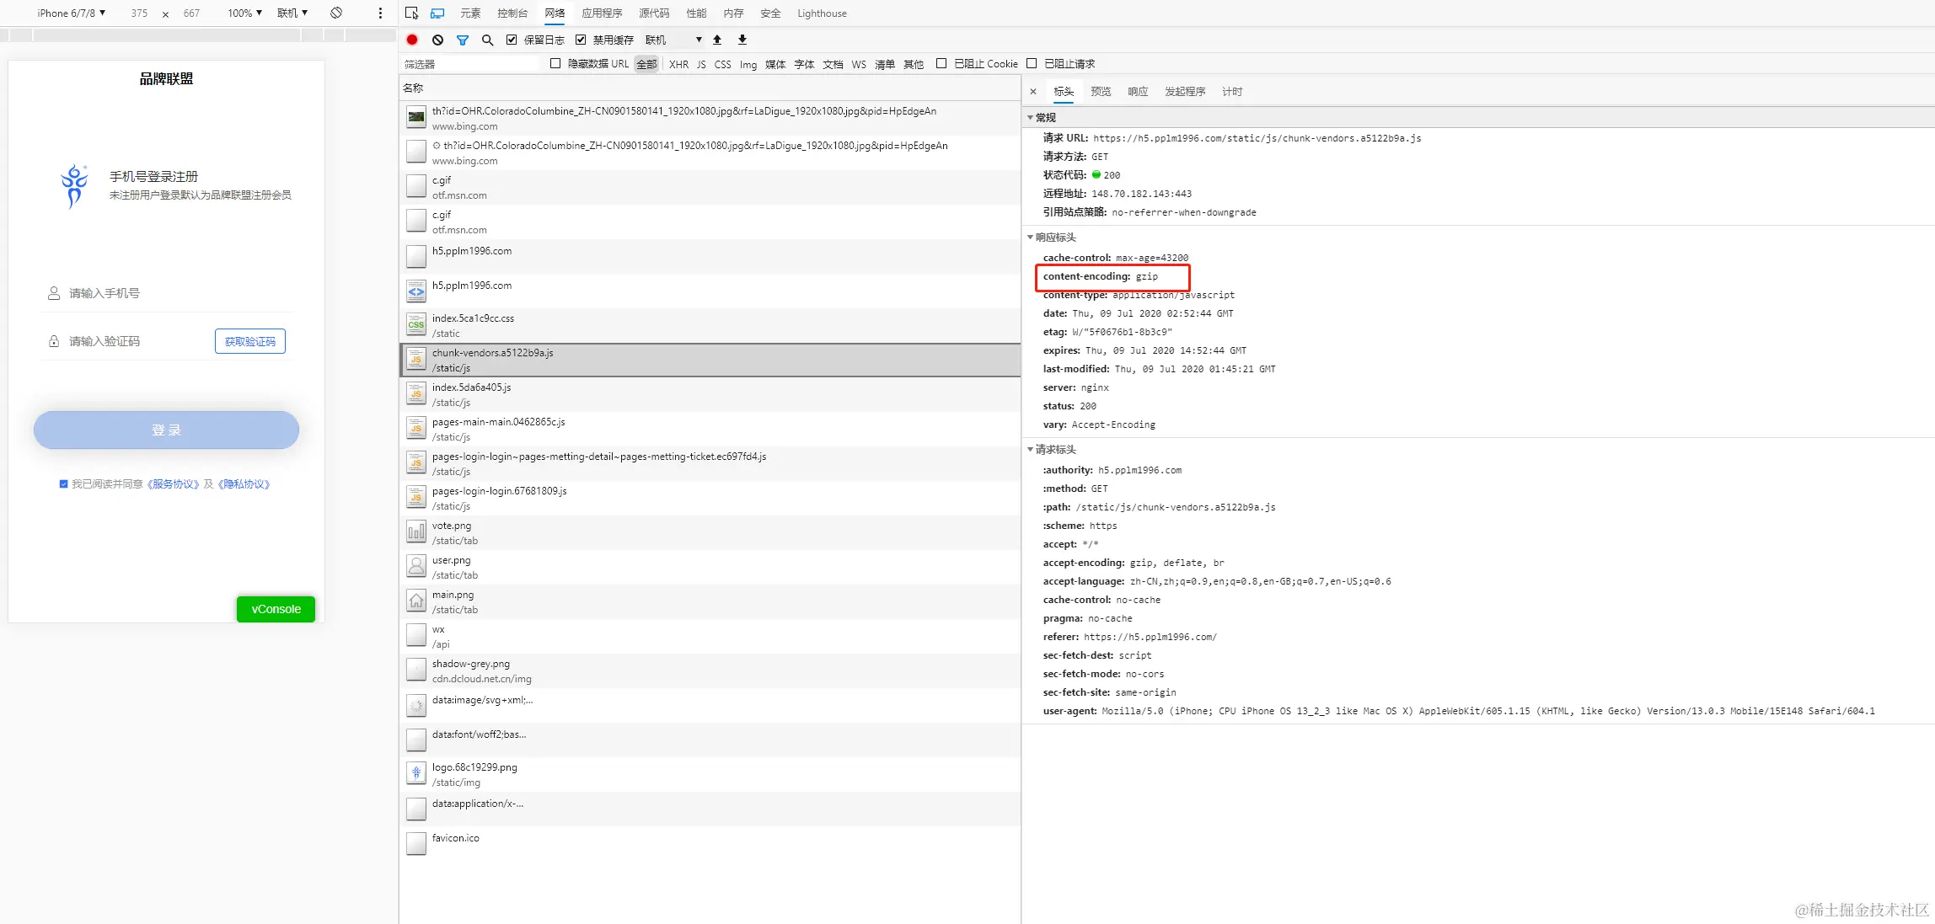Uncheck the 禁用缓存 checkbox
Screen dimensions: 1935x924
tap(581, 40)
